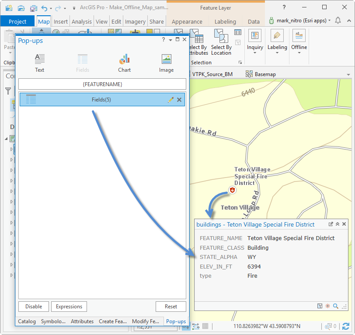Screen dimensions: 355x335
Task: Customize Quick Access Toolbar dropdown
Action: [x=74, y=8]
